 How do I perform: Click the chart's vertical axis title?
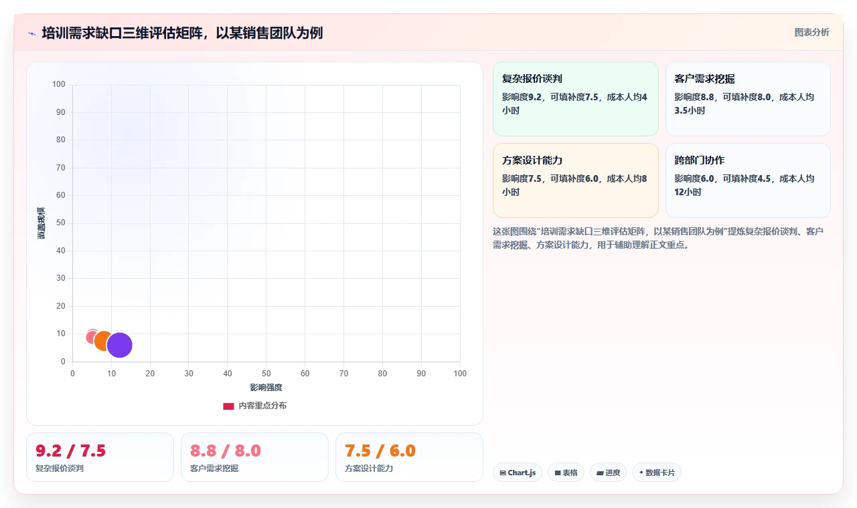(42, 223)
